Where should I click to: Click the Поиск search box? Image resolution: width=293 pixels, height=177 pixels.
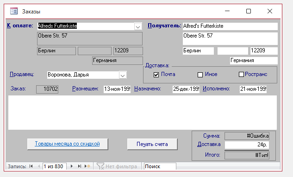click(160, 166)
